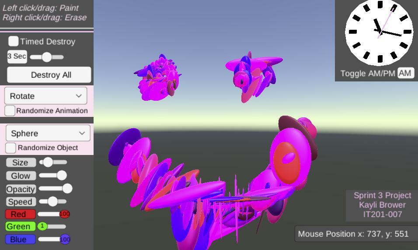
Task: Click the Glow slider handle
Action: coord(62,175)
